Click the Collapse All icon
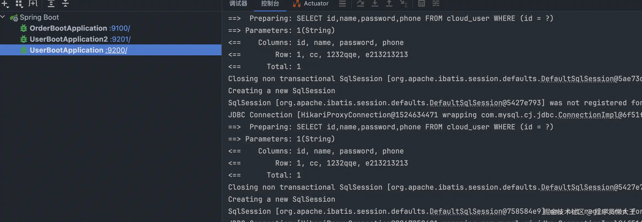Image resolution: width=642 pixels, height=222 pixels. [x=65, y=4]
